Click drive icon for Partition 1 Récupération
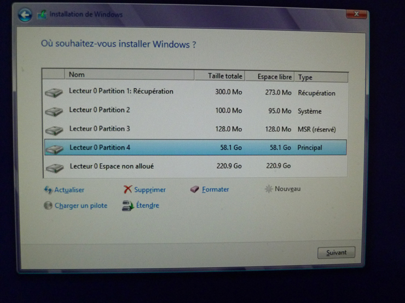 [54, 92]
